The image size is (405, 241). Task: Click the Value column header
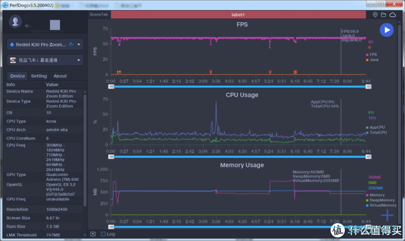[x=52, y=84]
